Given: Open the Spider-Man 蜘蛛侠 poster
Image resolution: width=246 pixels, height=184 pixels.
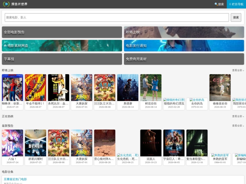Looking at the screenshot, I should click(x=12, y=87).
